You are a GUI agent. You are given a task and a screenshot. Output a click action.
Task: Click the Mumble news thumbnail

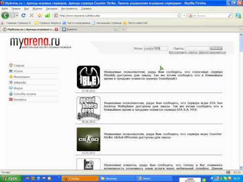[89, 77]
